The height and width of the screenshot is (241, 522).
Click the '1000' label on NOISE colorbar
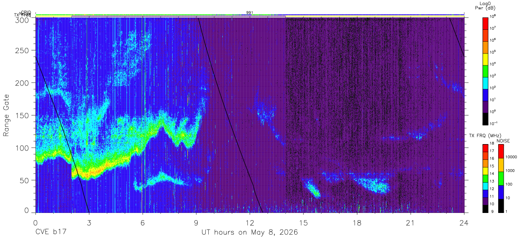click(511, 170)
